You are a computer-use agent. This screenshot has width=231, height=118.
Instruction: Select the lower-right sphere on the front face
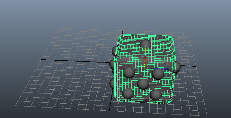pos(156,95)
